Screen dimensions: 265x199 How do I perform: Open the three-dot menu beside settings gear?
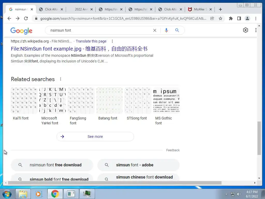256,30
